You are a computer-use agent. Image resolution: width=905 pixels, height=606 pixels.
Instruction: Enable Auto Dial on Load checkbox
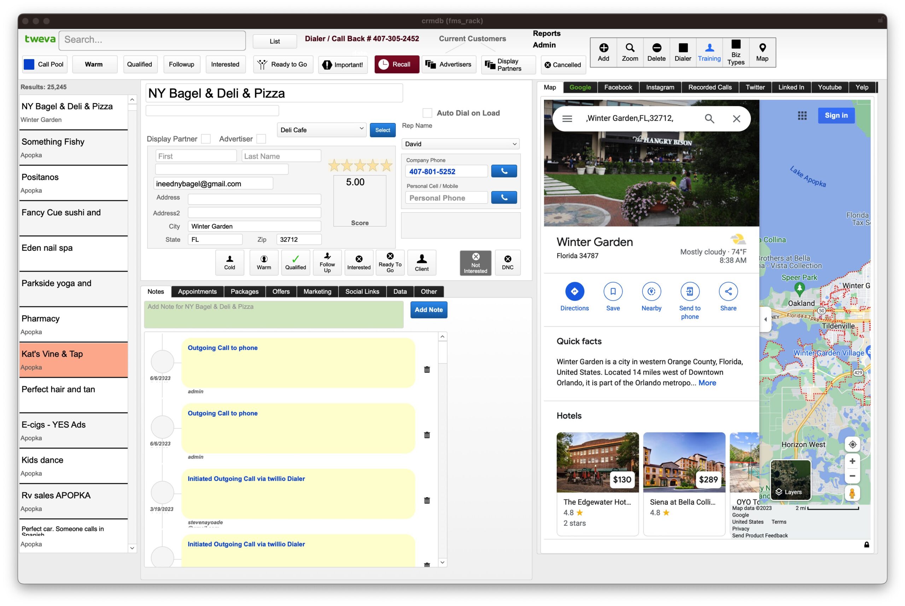coord(427,113)
